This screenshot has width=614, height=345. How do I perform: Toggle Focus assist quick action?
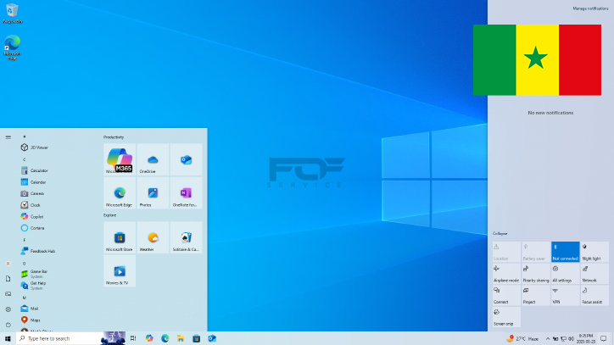click(594, 295)
